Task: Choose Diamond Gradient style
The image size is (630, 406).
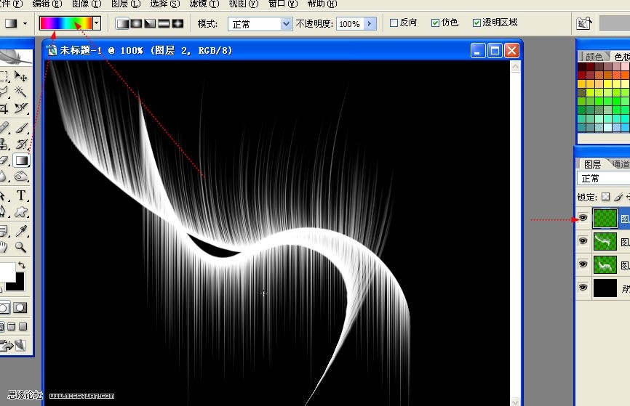Action: click(178, 23)
